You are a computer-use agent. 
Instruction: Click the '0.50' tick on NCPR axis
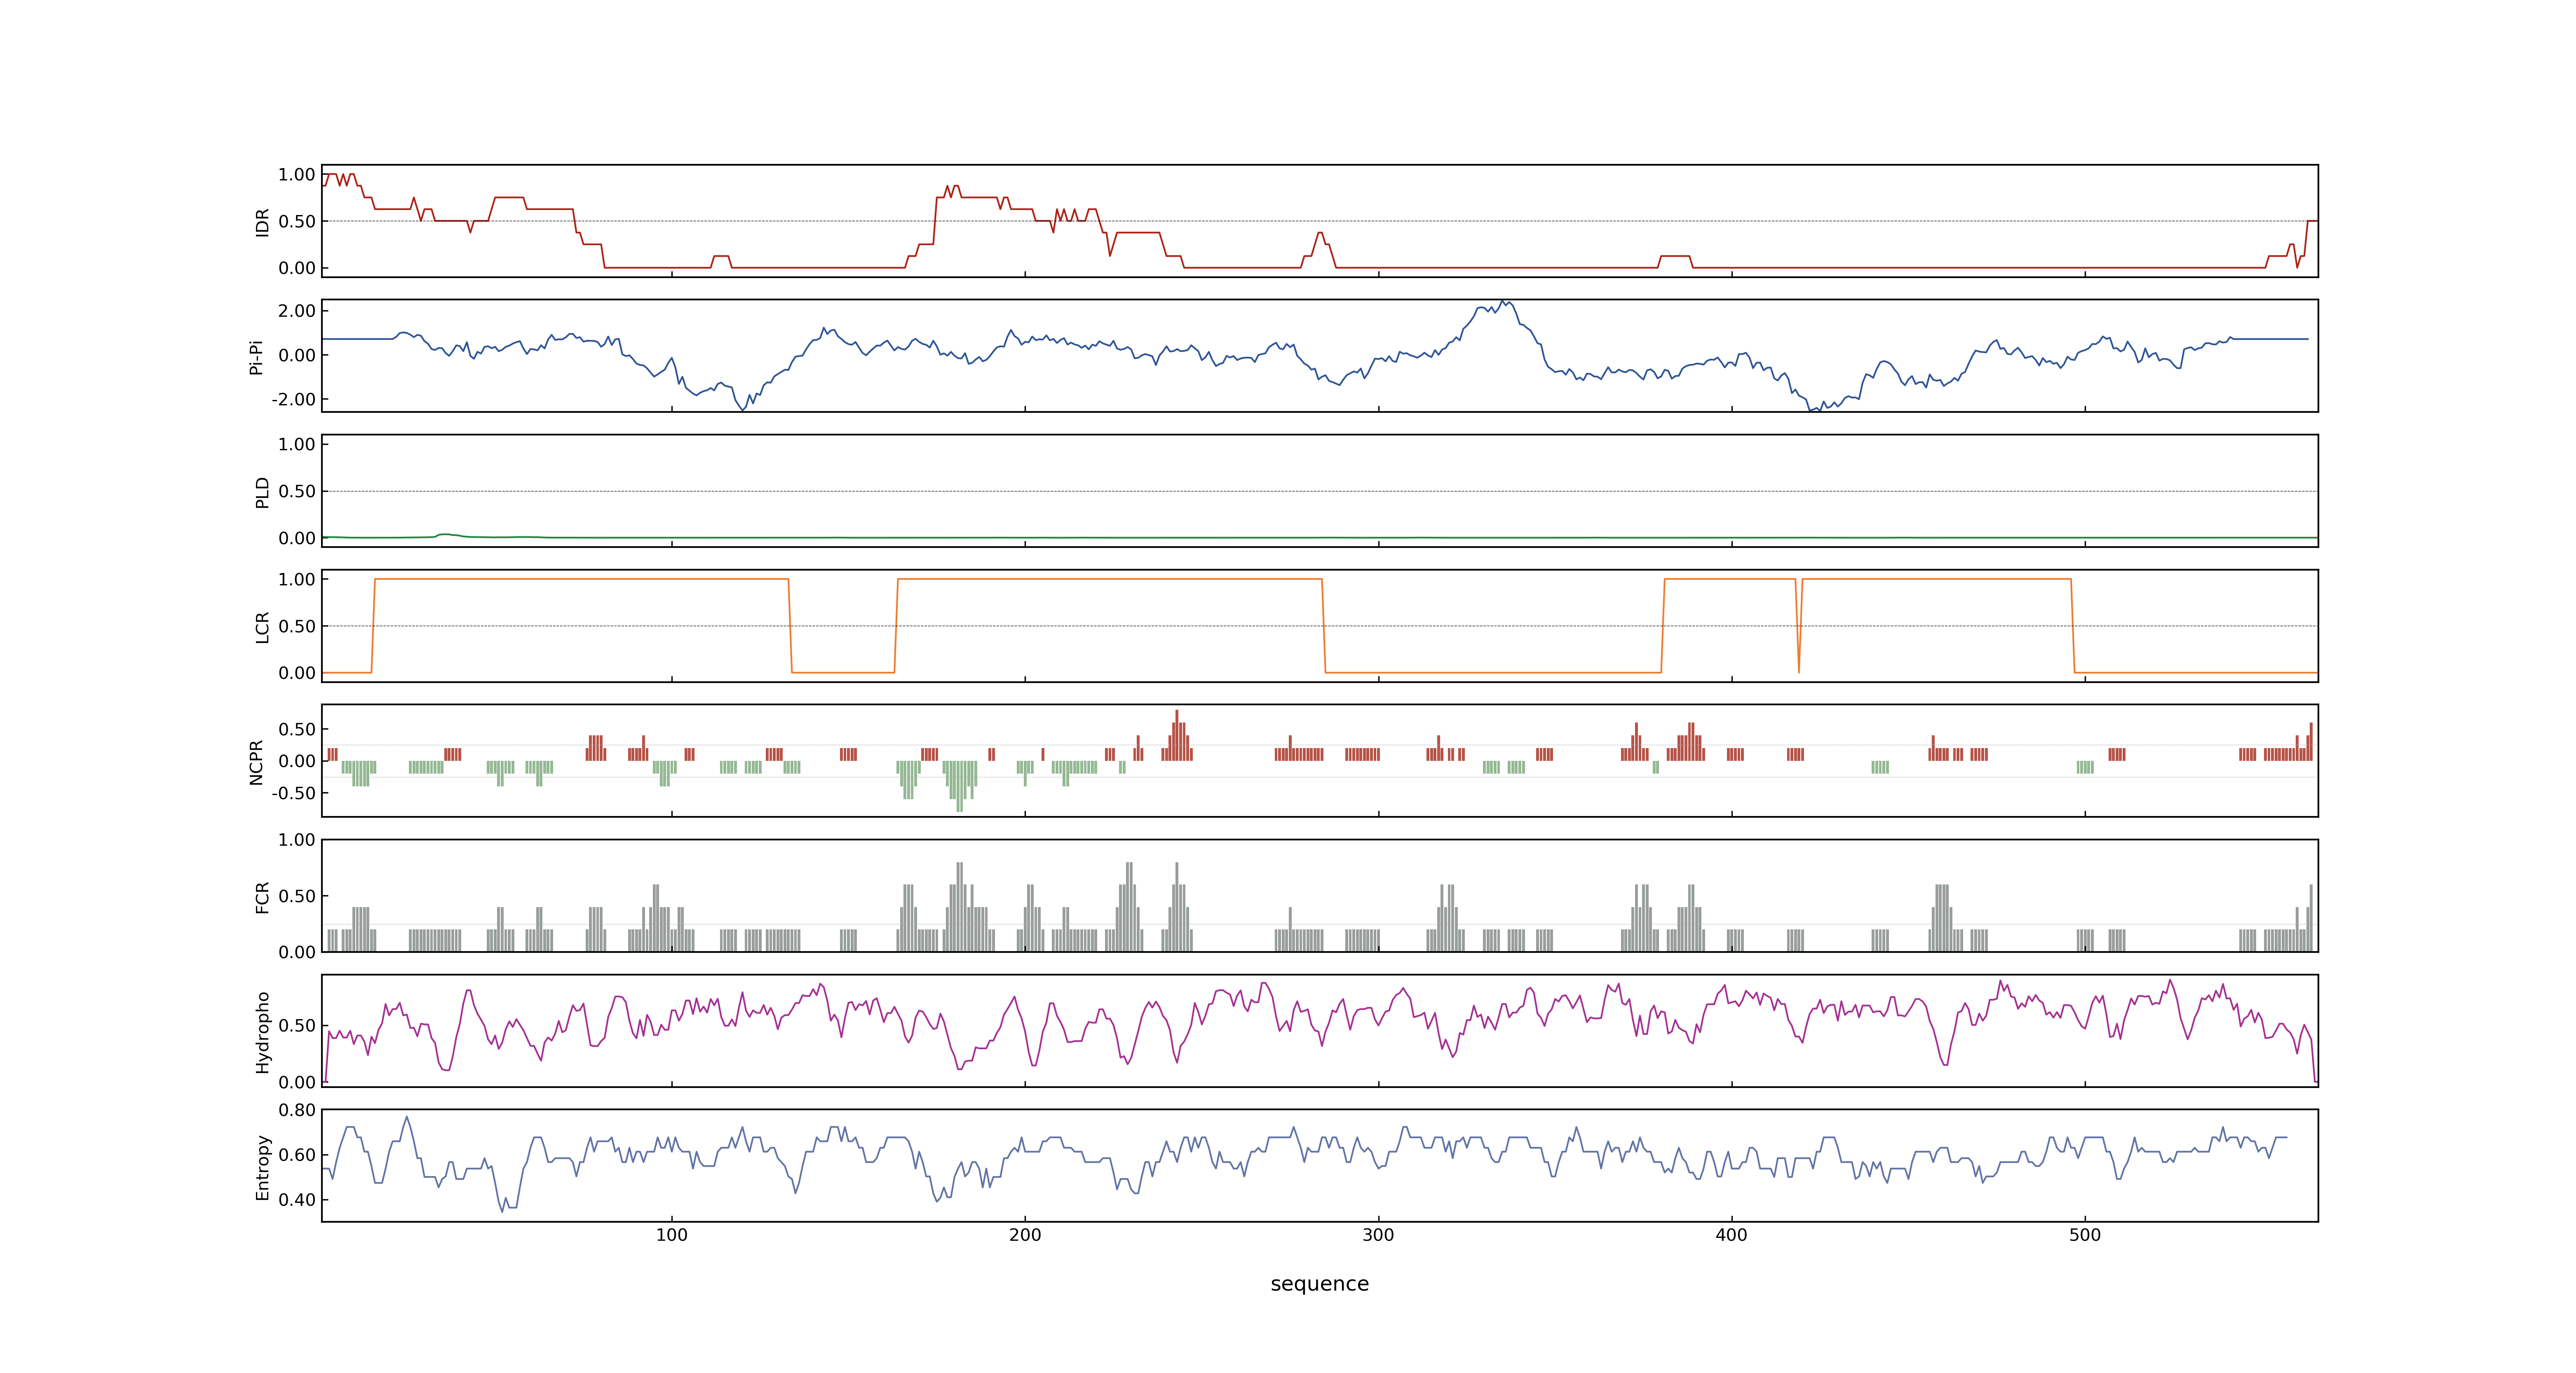297,730
